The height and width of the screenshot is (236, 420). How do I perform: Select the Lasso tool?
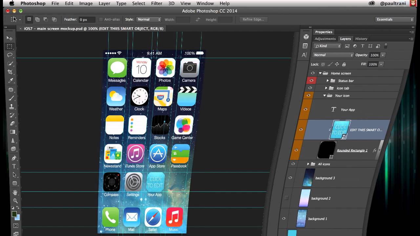pyautogui.click(x=10, y=55)
